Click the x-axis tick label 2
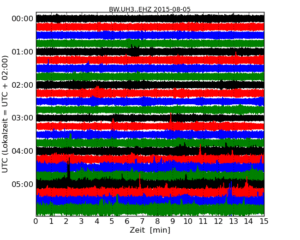The image size is (300, 240). [66, 222]
